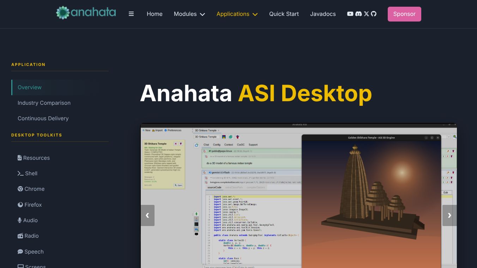Open the hamburger menu icon
This screenshot has width=477, height=268.
click(131, 14)
